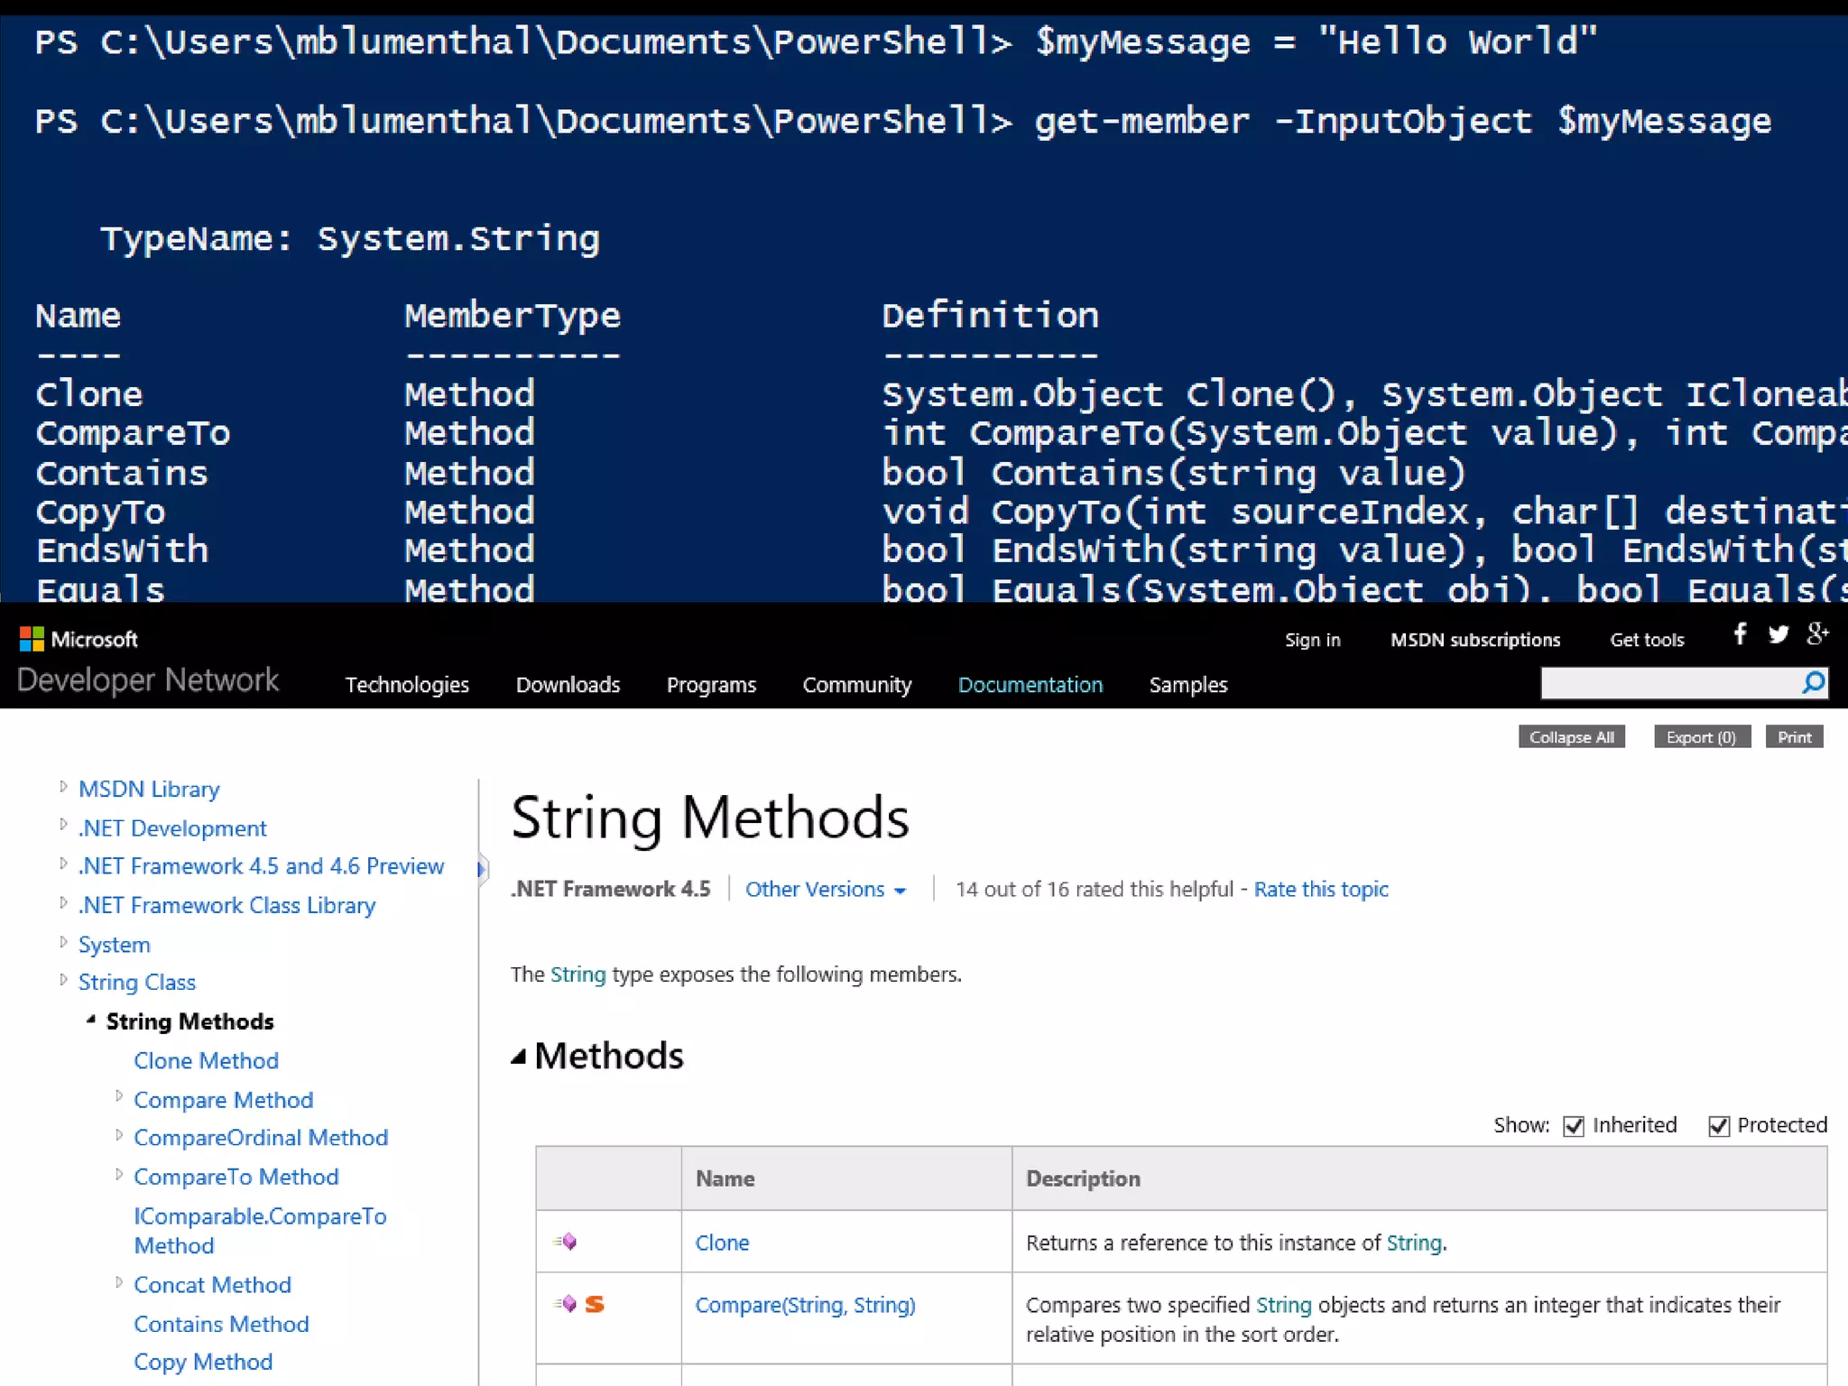Click the sidebar collapse handle arrow

point(481,870)
